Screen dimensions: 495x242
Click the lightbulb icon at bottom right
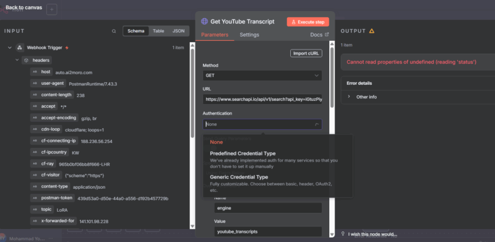pyautogui.click(x=343, y=234)
